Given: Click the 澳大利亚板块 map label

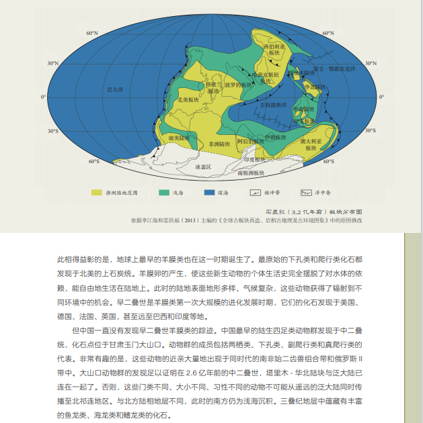Looking at the screenshot, I should [x=311, y=144].
